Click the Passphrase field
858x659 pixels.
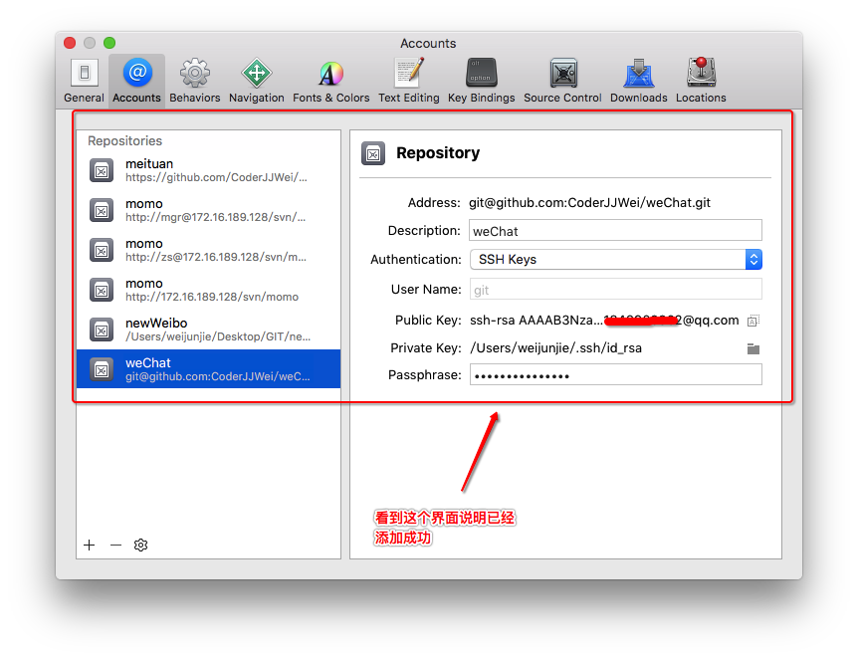[615, 375]
